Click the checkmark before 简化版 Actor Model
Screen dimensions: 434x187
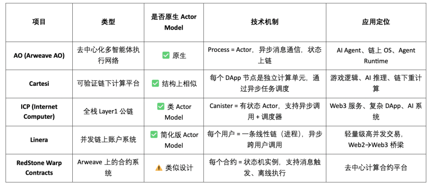(x=154, y=135)
